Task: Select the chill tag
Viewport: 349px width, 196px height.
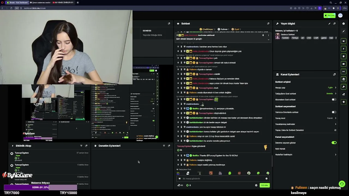Action: tap(309, 38)
